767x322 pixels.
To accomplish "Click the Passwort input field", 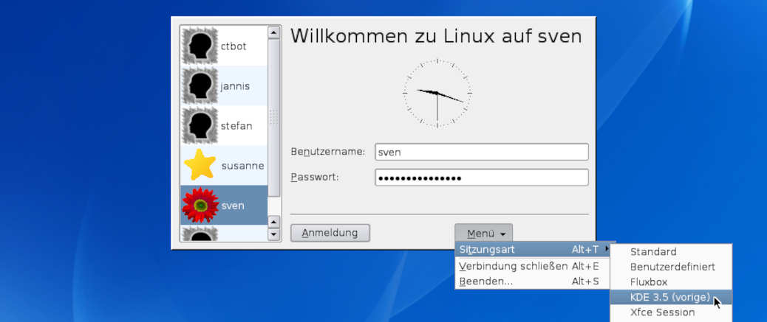I will (x=481, y=178).
